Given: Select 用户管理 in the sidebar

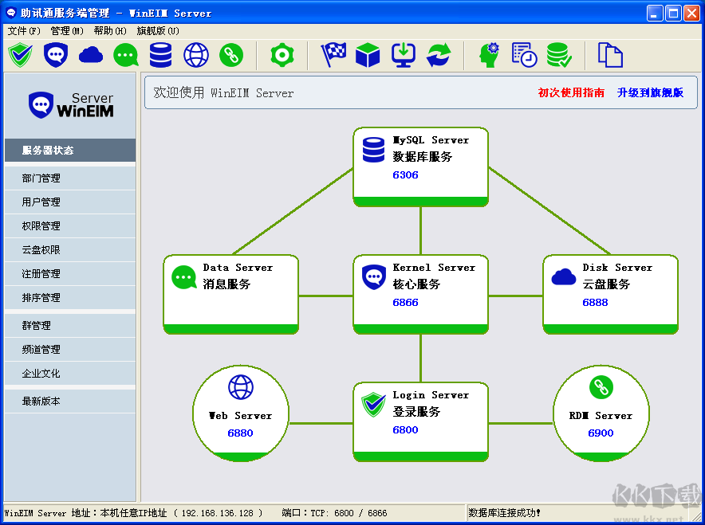Looking at the screenshot, I should (41, 202).
